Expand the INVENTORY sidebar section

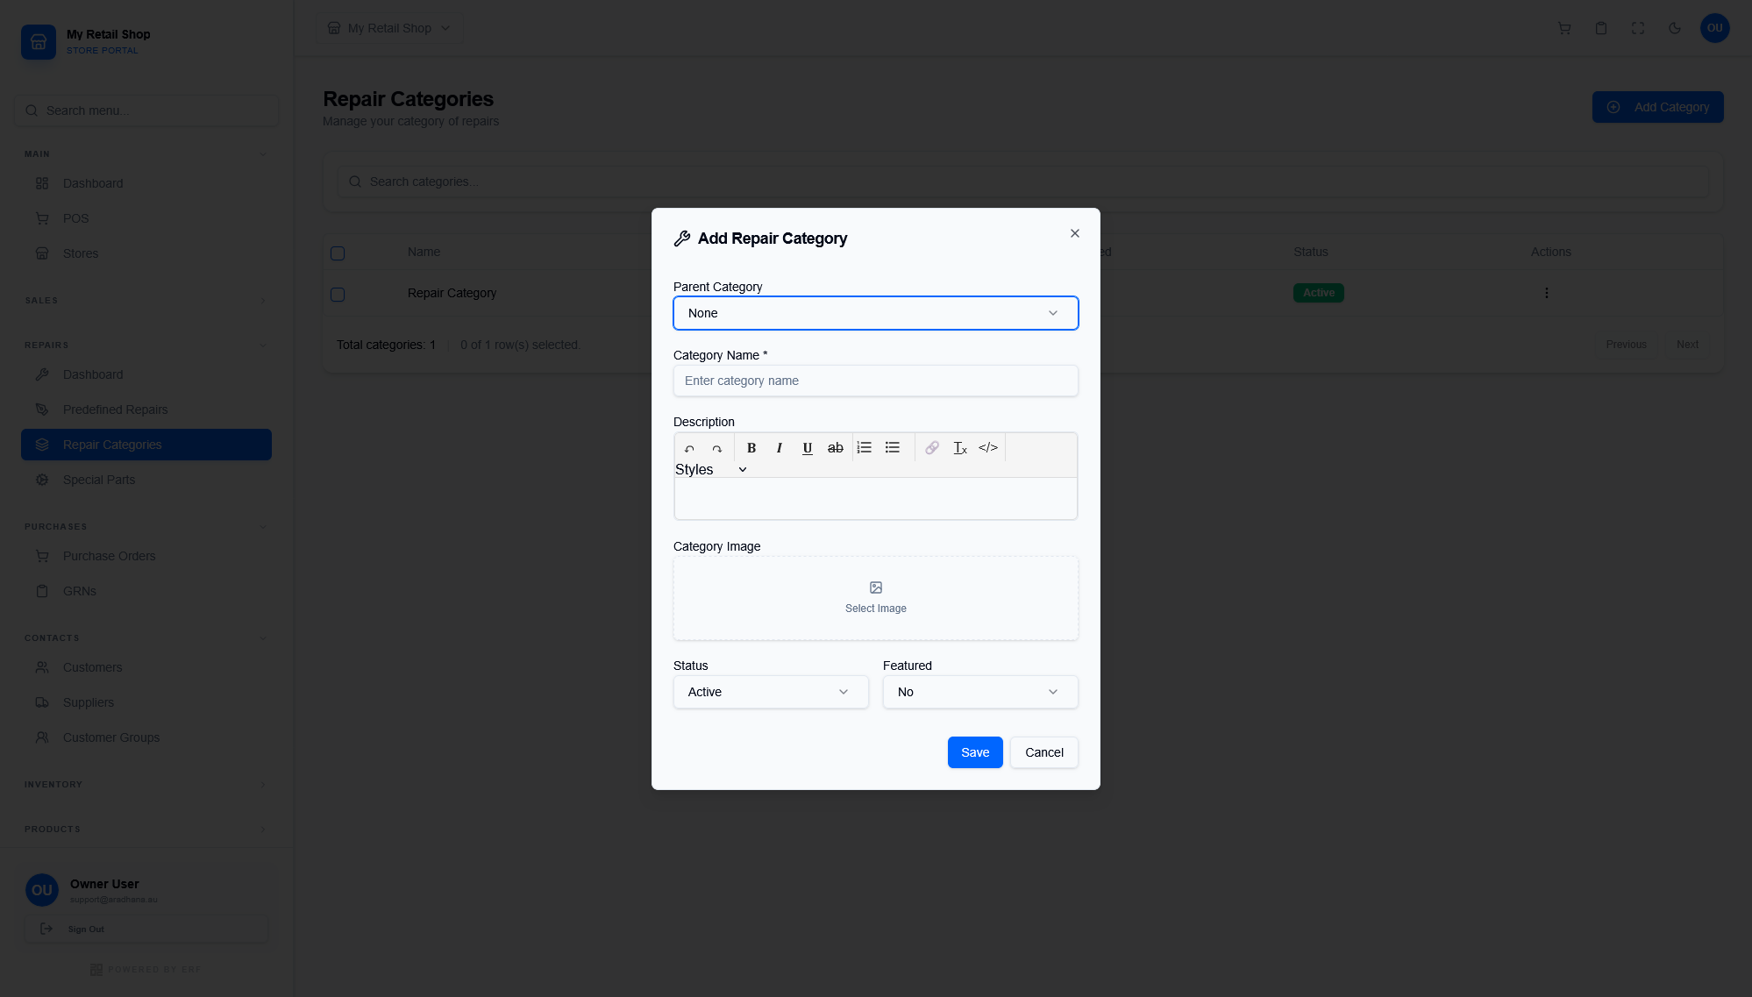263,785
